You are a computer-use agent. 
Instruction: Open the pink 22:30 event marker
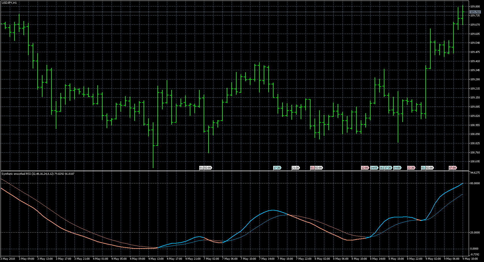pyautogui.click(x=411, y=168)
